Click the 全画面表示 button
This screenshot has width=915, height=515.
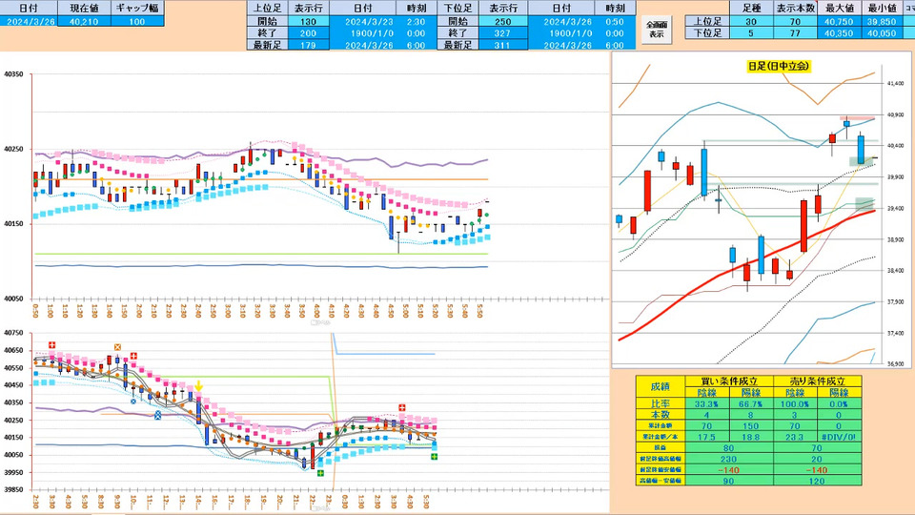(657, 30)
